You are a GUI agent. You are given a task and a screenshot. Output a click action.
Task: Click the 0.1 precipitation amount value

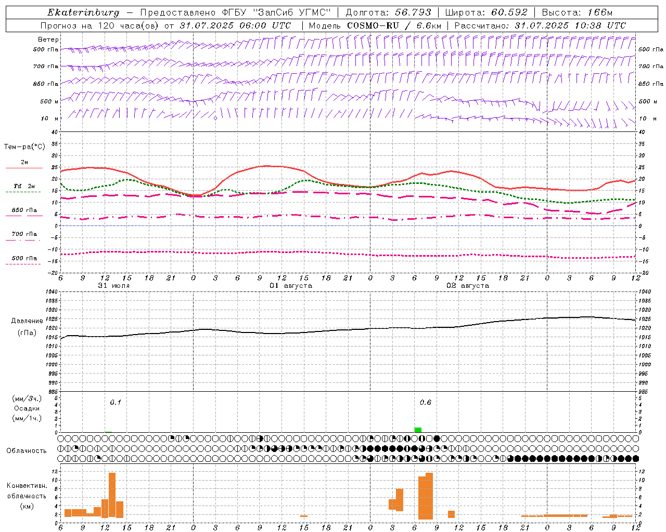click(116, 403)
